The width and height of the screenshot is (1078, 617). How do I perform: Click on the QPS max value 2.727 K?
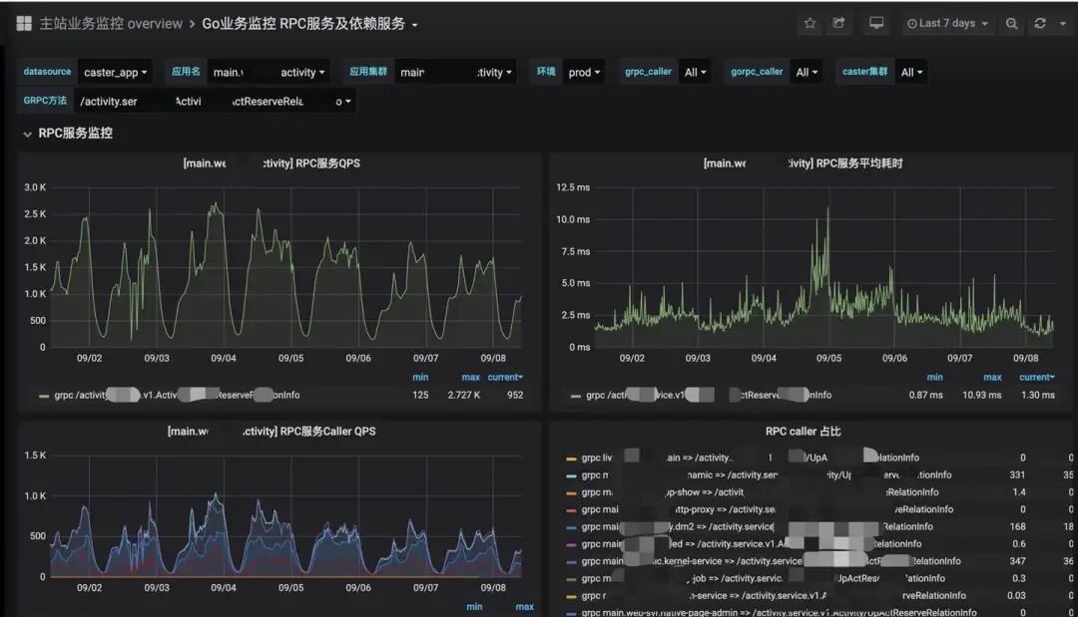(x=464, y=396)
